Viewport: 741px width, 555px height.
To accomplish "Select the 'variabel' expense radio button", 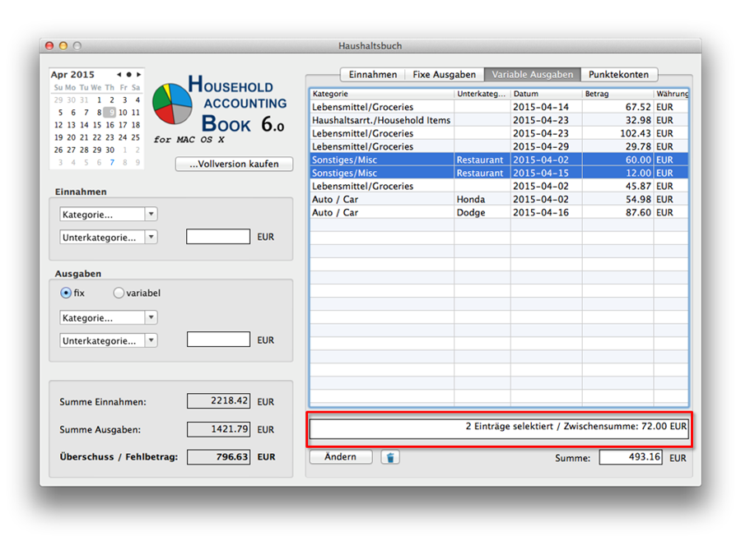I will (x=119, y=293).
